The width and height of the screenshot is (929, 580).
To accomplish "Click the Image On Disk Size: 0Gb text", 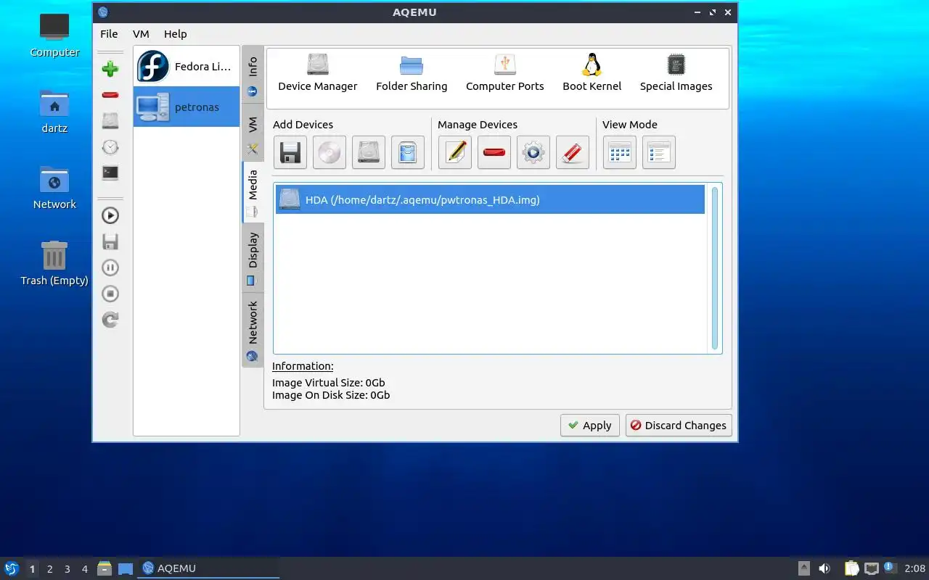I will pos(331,395).
